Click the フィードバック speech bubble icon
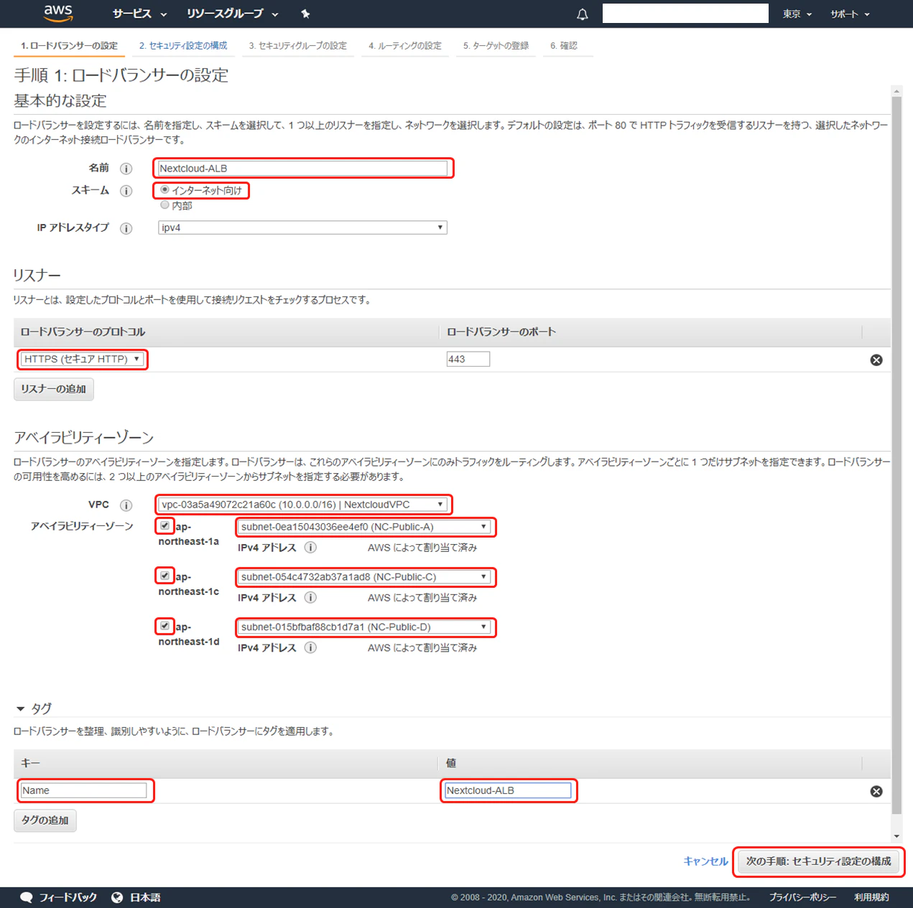This screenshot has height=908, width=913. click(27, 897)
